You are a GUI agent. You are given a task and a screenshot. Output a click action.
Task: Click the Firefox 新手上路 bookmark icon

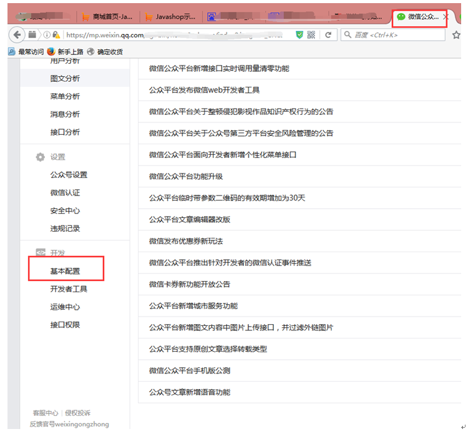51,52
